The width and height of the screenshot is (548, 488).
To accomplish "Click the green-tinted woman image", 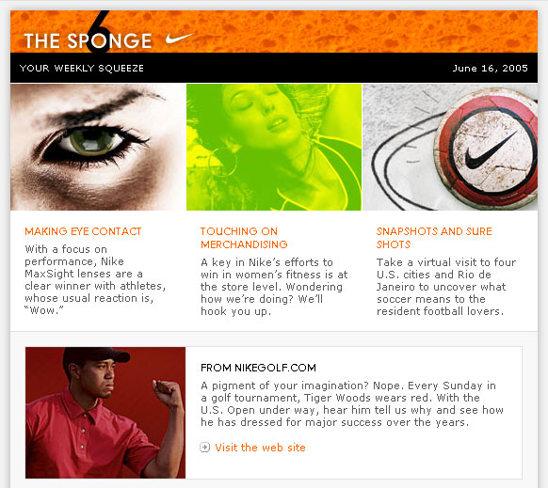I will [274, 147].
